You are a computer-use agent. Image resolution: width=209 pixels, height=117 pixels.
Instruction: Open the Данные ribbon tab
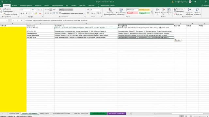[47, 6]
